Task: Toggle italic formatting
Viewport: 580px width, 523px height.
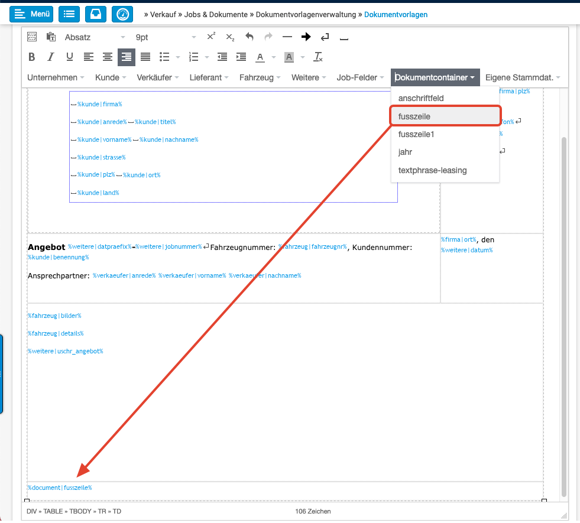Action: pyautogui.click(x=51, y=57)
